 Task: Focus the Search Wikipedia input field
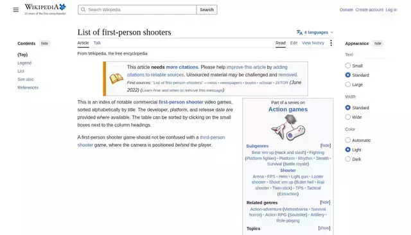[x=137, y=10]
